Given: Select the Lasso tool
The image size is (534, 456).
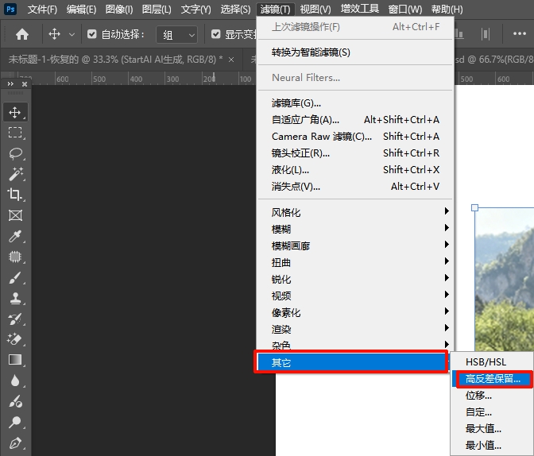Looking at the screenshot, I should [x=15, y=153].
